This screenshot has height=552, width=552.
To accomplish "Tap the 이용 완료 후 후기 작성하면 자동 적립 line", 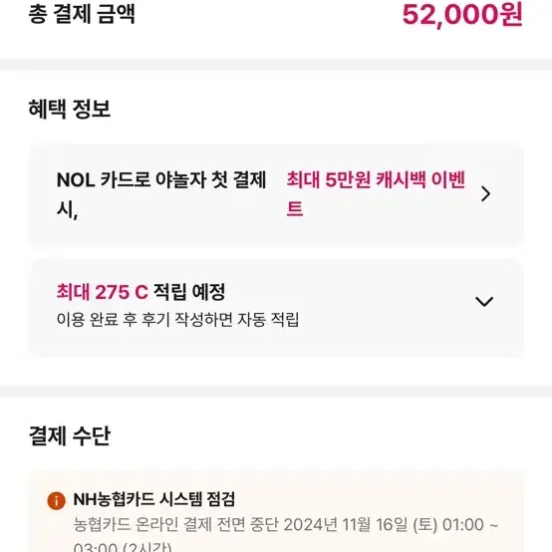I will (177, 320).
